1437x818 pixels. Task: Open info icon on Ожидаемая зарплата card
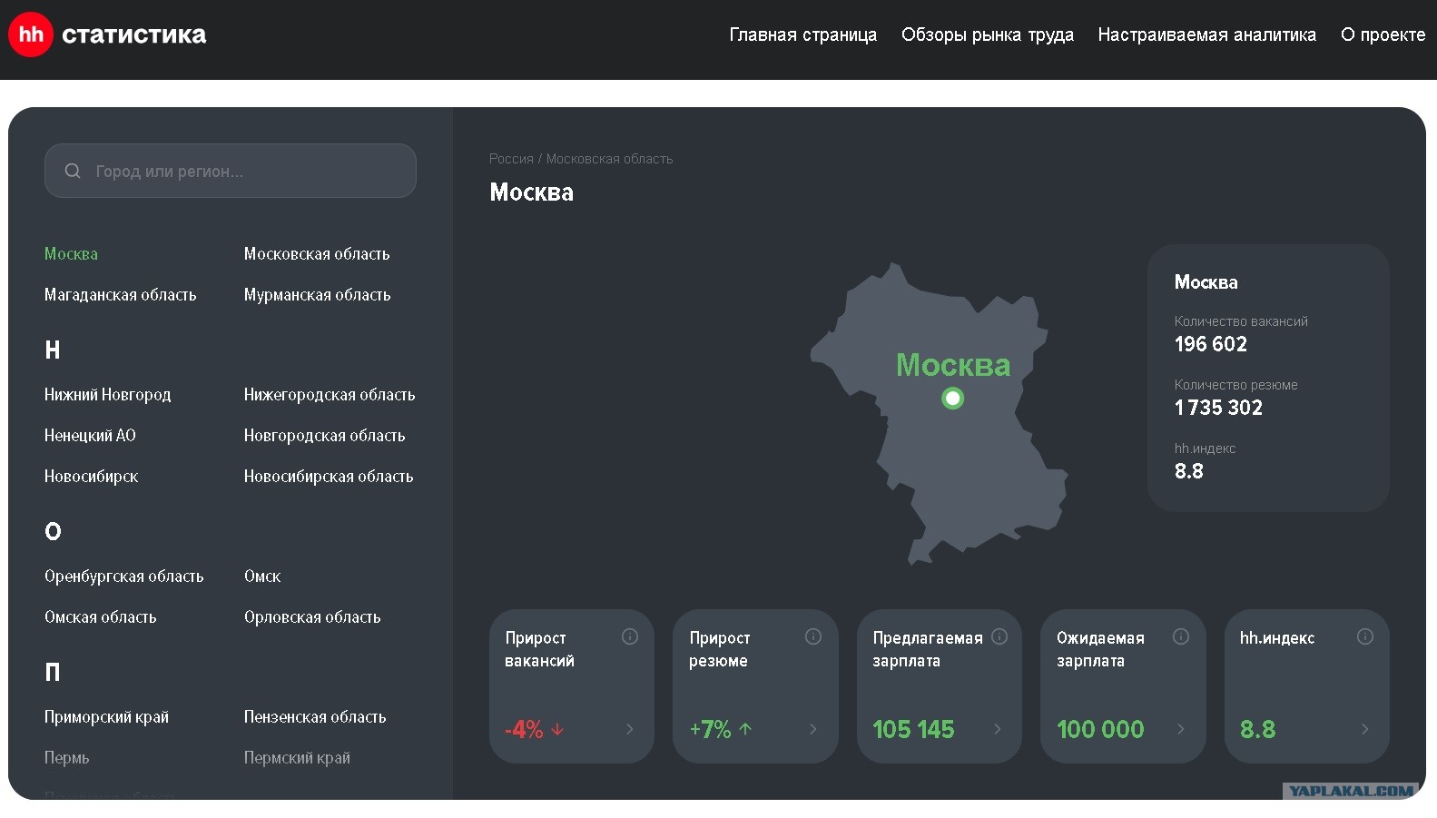point(1181,636)
